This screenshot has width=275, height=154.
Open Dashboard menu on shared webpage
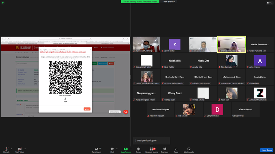tap(19, 53)
